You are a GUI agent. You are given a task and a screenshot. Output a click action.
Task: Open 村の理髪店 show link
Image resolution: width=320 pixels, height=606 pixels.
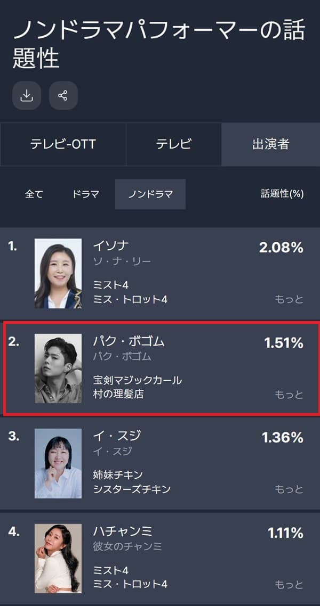pyautogui.click(x=118, y=395)
